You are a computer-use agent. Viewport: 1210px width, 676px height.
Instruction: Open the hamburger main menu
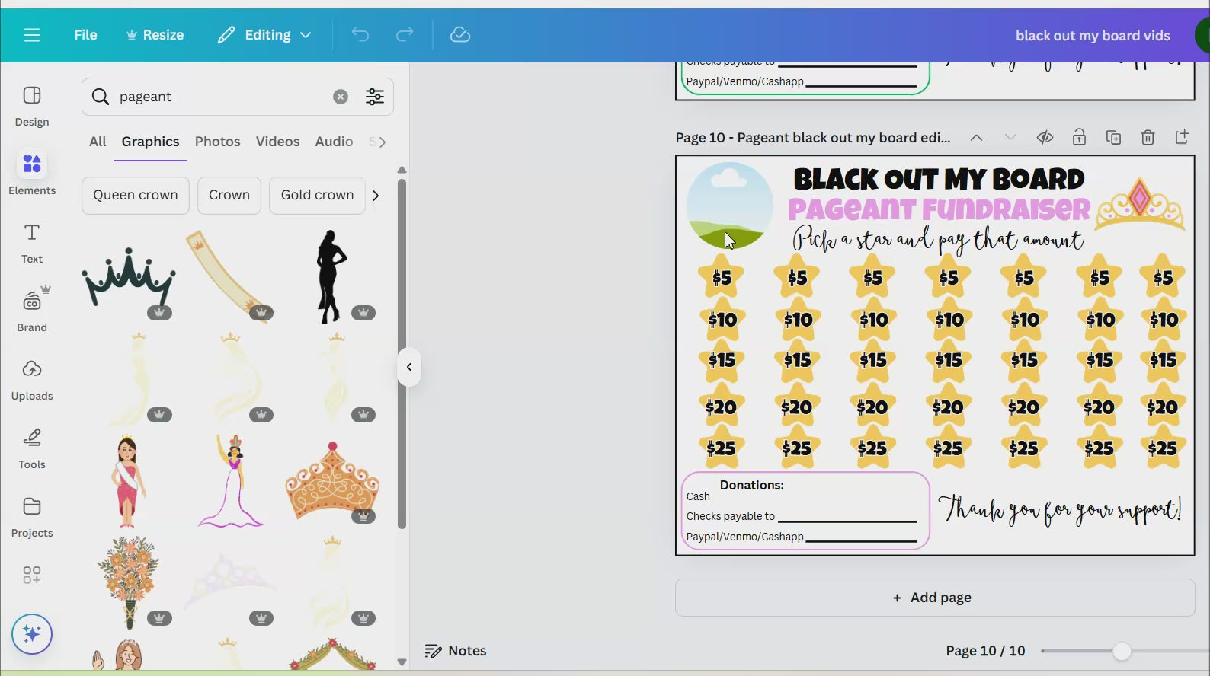coord(31,35)
